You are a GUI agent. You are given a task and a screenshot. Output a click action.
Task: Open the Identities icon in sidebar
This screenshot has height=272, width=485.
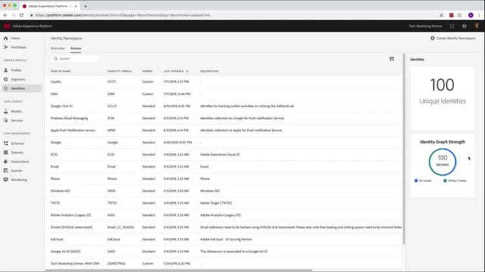(x=6, y=89)
